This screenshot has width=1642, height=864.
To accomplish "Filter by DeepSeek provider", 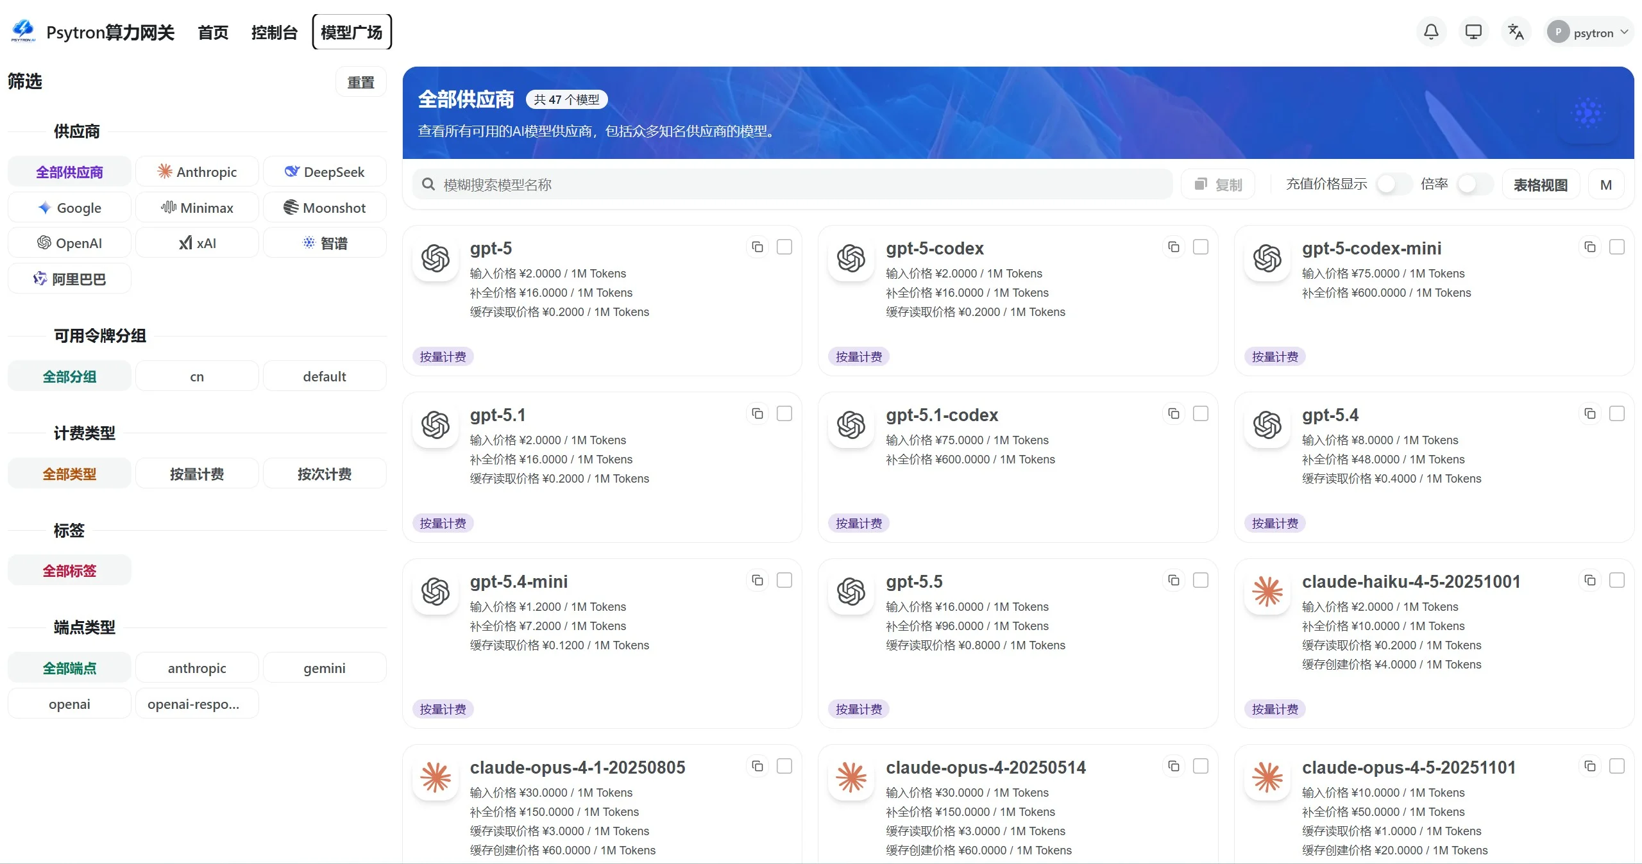I will [325, 172].
